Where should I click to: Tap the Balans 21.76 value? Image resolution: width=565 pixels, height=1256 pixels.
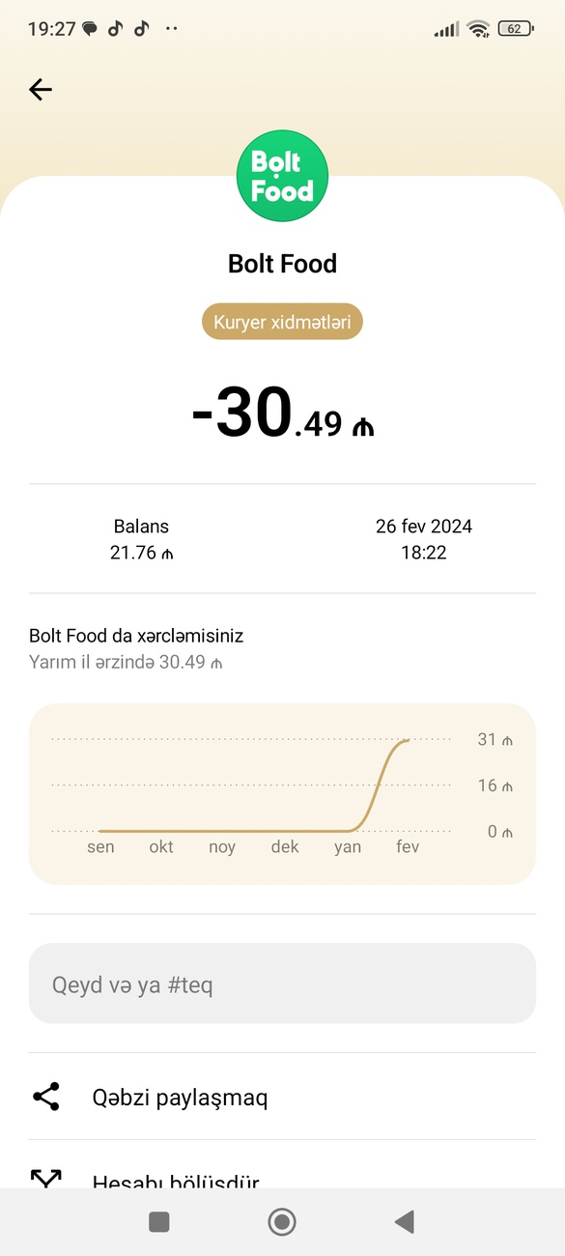(141, 554)
